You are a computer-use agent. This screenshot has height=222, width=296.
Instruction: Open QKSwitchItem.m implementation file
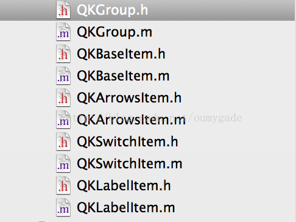pyautogui.click(x=130, y=163)
